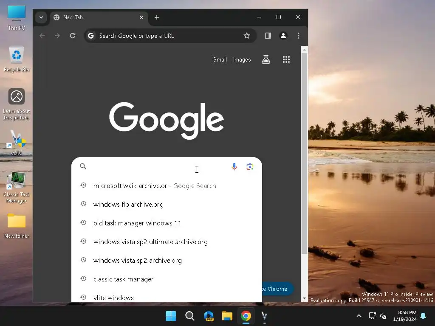The height and width of the screenshot is (326, 435).
Task: Click the vertical scrollbar thumb
Action: pos(304,153)
